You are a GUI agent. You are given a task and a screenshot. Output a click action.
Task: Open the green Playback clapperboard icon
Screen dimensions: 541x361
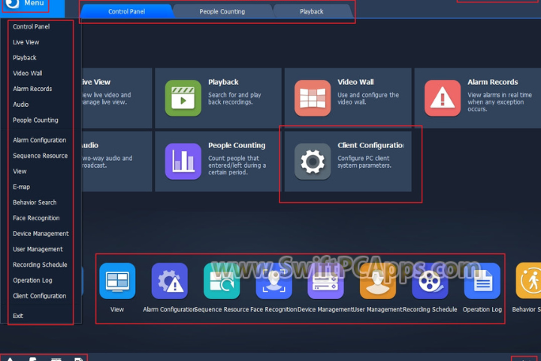(183, 98)
